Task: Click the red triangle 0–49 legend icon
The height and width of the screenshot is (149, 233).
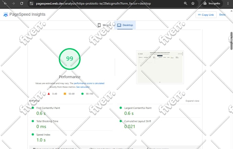Action: (49, 94)
